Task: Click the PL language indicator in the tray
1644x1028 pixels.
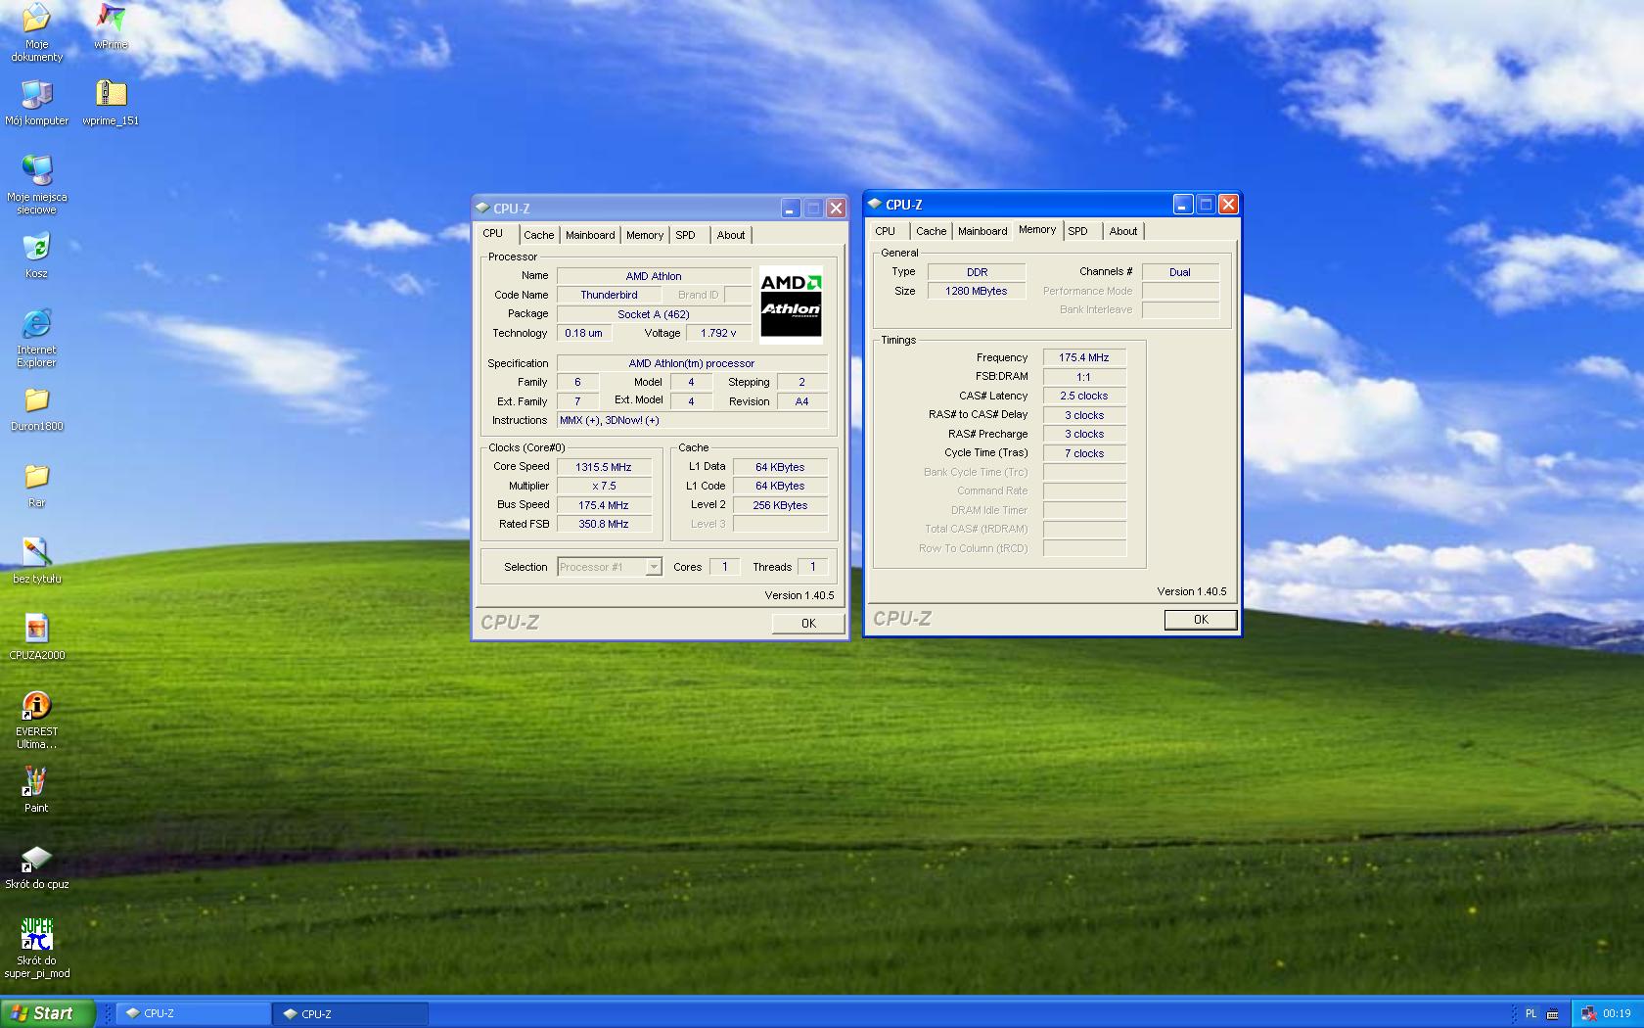Action: 1531,1013
